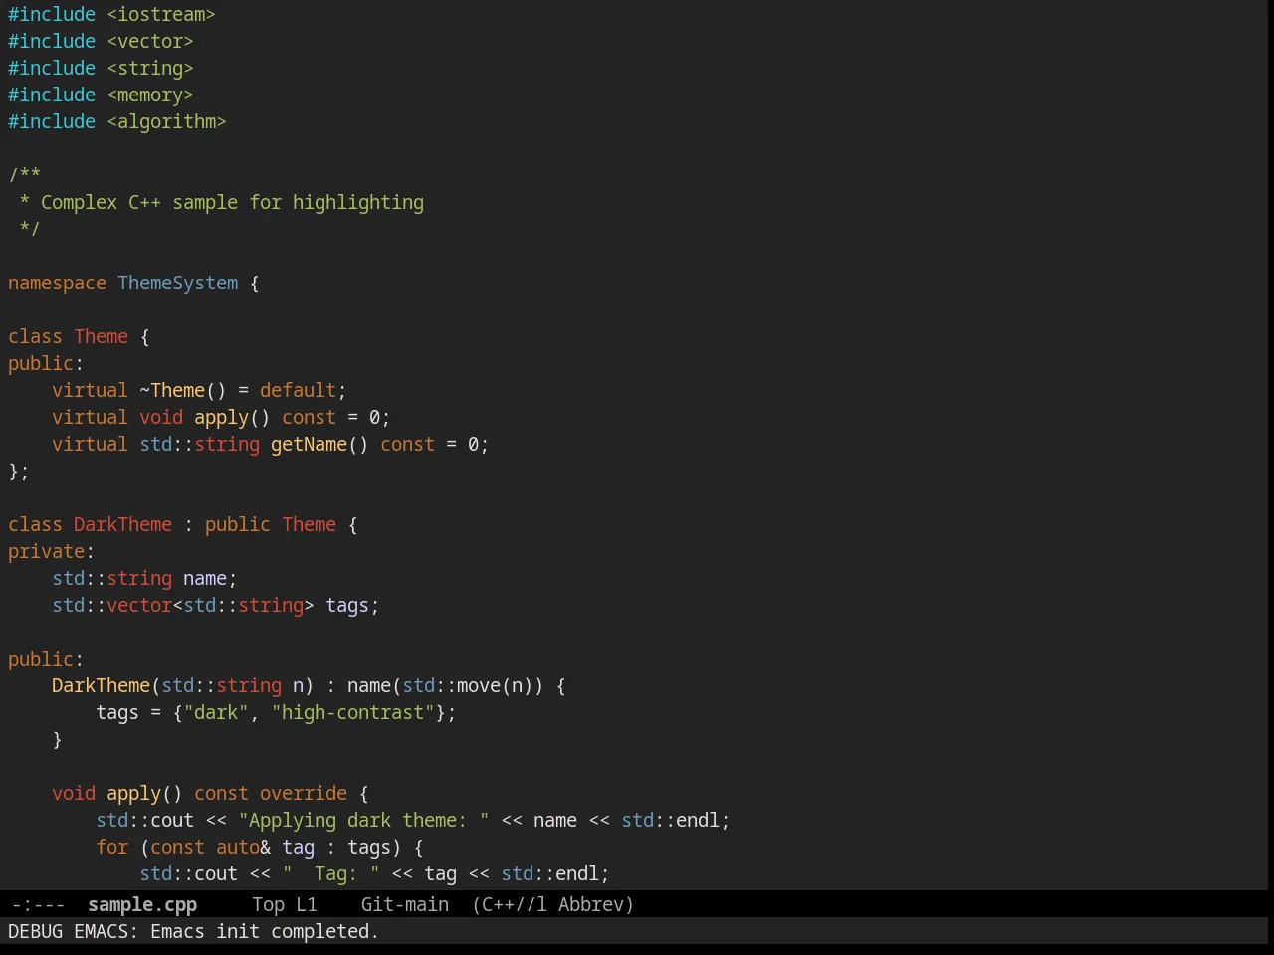Click the closing '};' of class Theme

tap(19, 471)
